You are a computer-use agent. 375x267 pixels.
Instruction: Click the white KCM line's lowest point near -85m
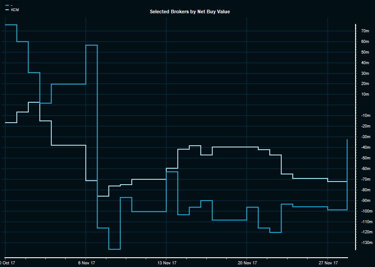[x=103, y=196]
